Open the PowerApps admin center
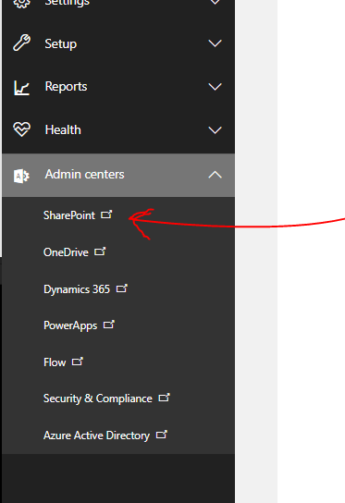The width and height of the screenshot is (345, 503). pos(70,325)
